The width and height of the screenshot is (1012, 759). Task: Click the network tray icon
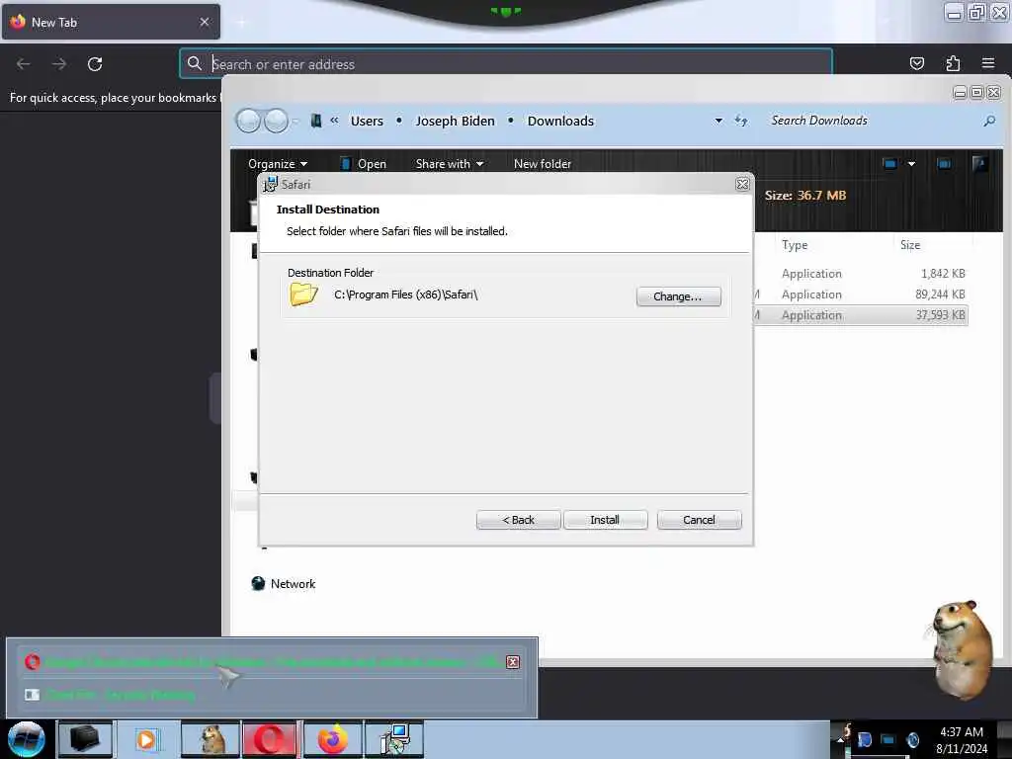(888, 739)
